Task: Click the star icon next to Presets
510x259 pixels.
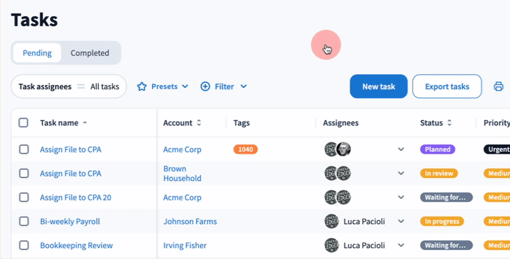Action: [142, 86]
